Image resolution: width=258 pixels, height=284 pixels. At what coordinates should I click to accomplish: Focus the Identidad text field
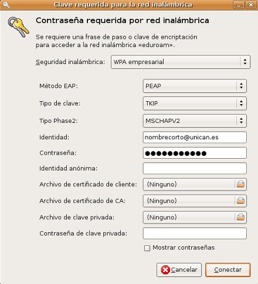(x=195, y=137)
